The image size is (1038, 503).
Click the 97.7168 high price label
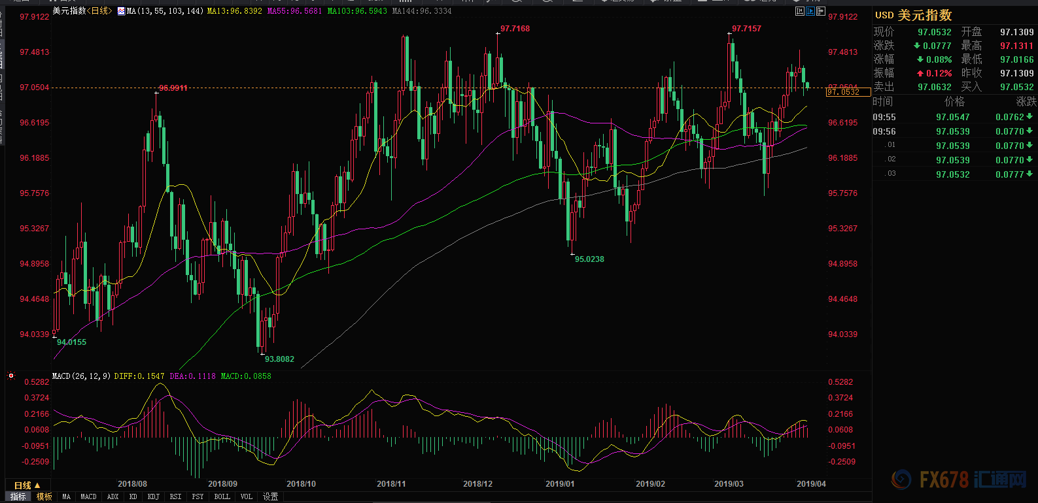pyautogui.click(x=515, y=29)
